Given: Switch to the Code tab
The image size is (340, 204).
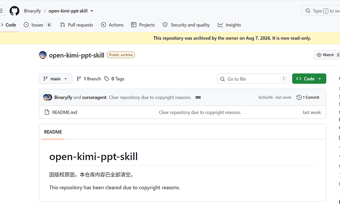Looking at the screenshot, I should tap(8, 25).
